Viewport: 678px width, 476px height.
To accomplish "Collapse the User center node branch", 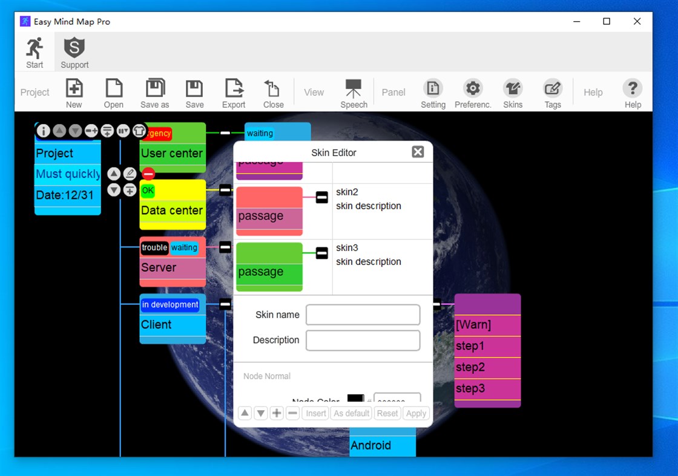I will coord(224,133).
